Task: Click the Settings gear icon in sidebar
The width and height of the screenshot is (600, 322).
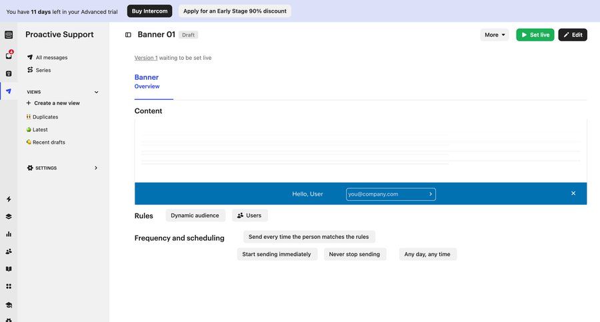Action: 30,168
